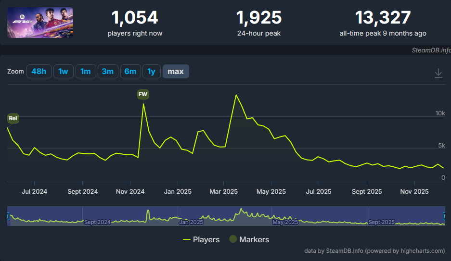
Task: Set zoom range to 48h
Action: point(39,72)
